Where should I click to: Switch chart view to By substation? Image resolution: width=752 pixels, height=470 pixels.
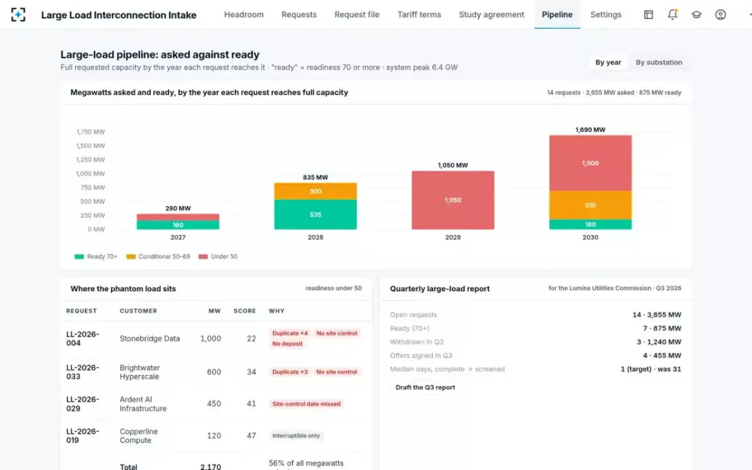pos(659,62)
